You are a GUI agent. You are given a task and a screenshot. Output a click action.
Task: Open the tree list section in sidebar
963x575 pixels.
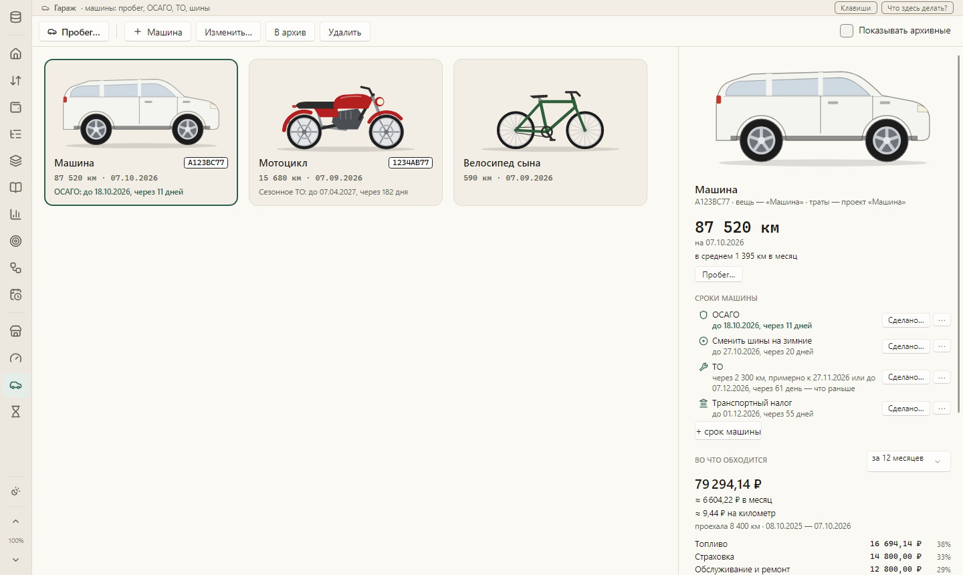coord(16,134)
